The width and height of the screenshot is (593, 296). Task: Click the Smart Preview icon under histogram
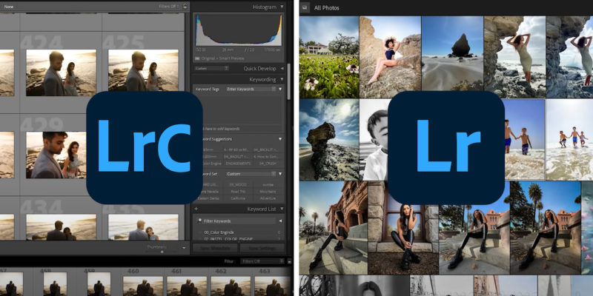coord(197,58)
